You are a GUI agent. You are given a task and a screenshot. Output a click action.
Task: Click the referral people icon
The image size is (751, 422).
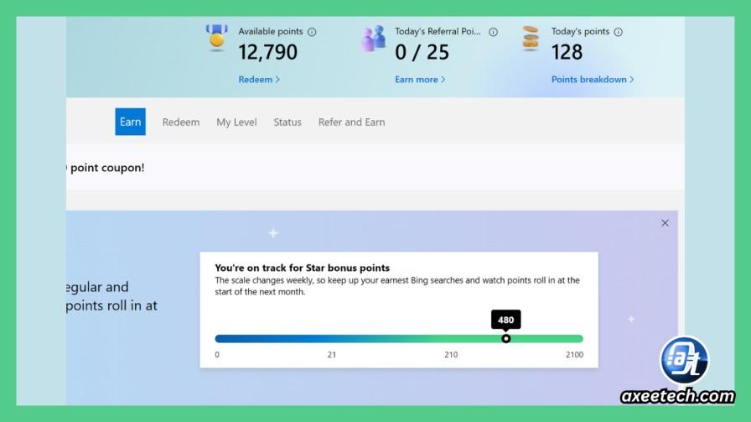(374, 38)
